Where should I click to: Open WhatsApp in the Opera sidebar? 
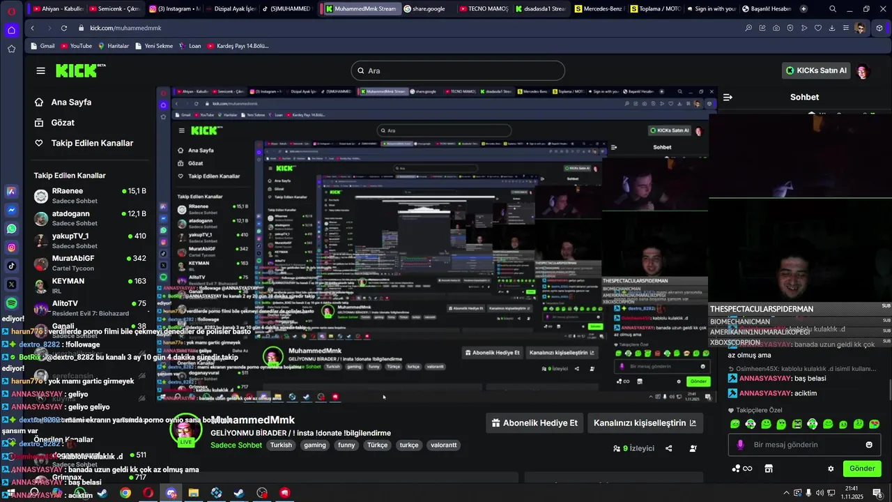pos(11,229)
